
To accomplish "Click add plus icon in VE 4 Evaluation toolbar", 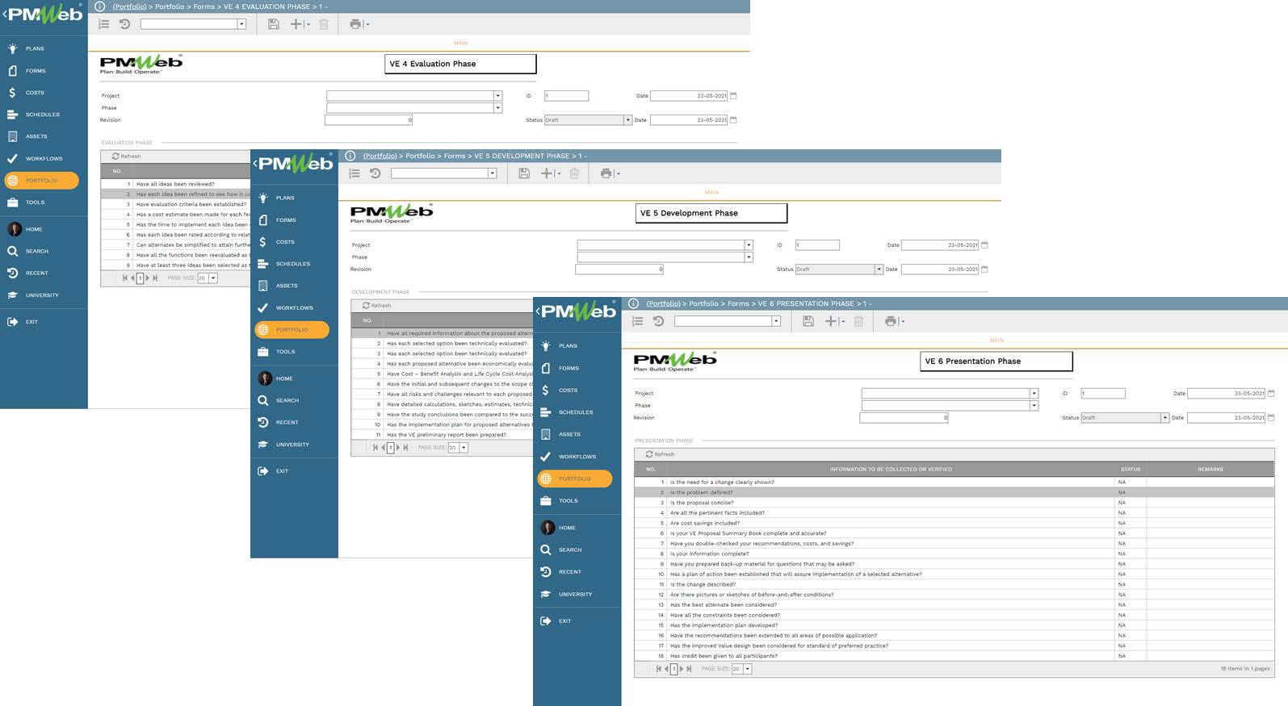I will [296, 24].
